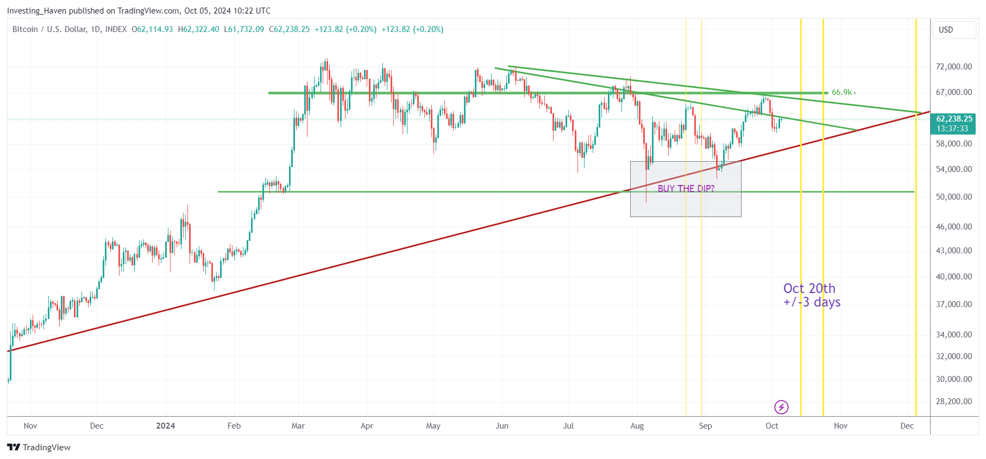Select the Oct 20th +/-3 days annotation
Image resolution: width=986 pixels, height=459 pixels.
click(x=812, y=295)
